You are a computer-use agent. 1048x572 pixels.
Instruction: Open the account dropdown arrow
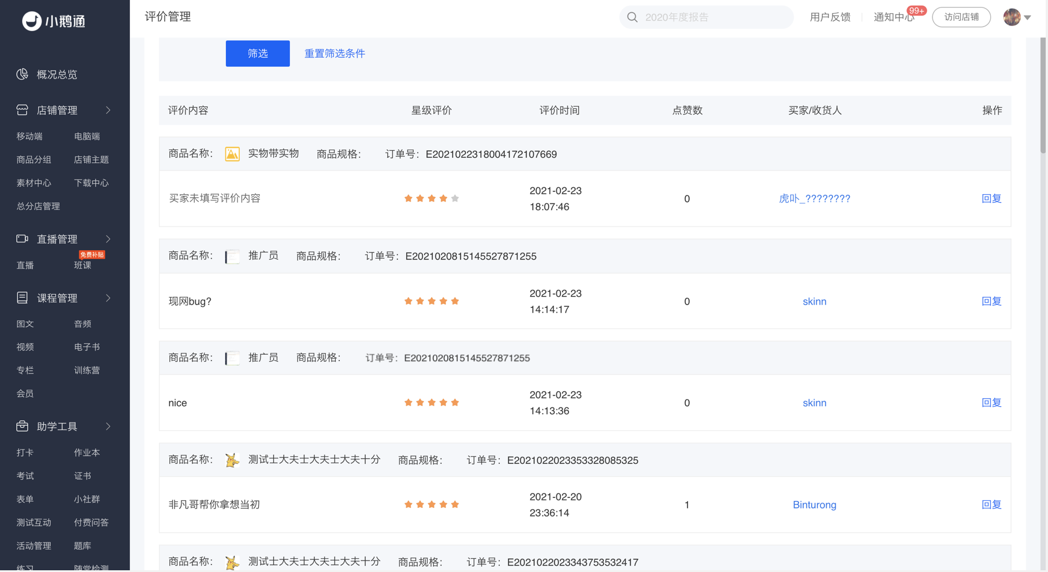[1028, 17]
